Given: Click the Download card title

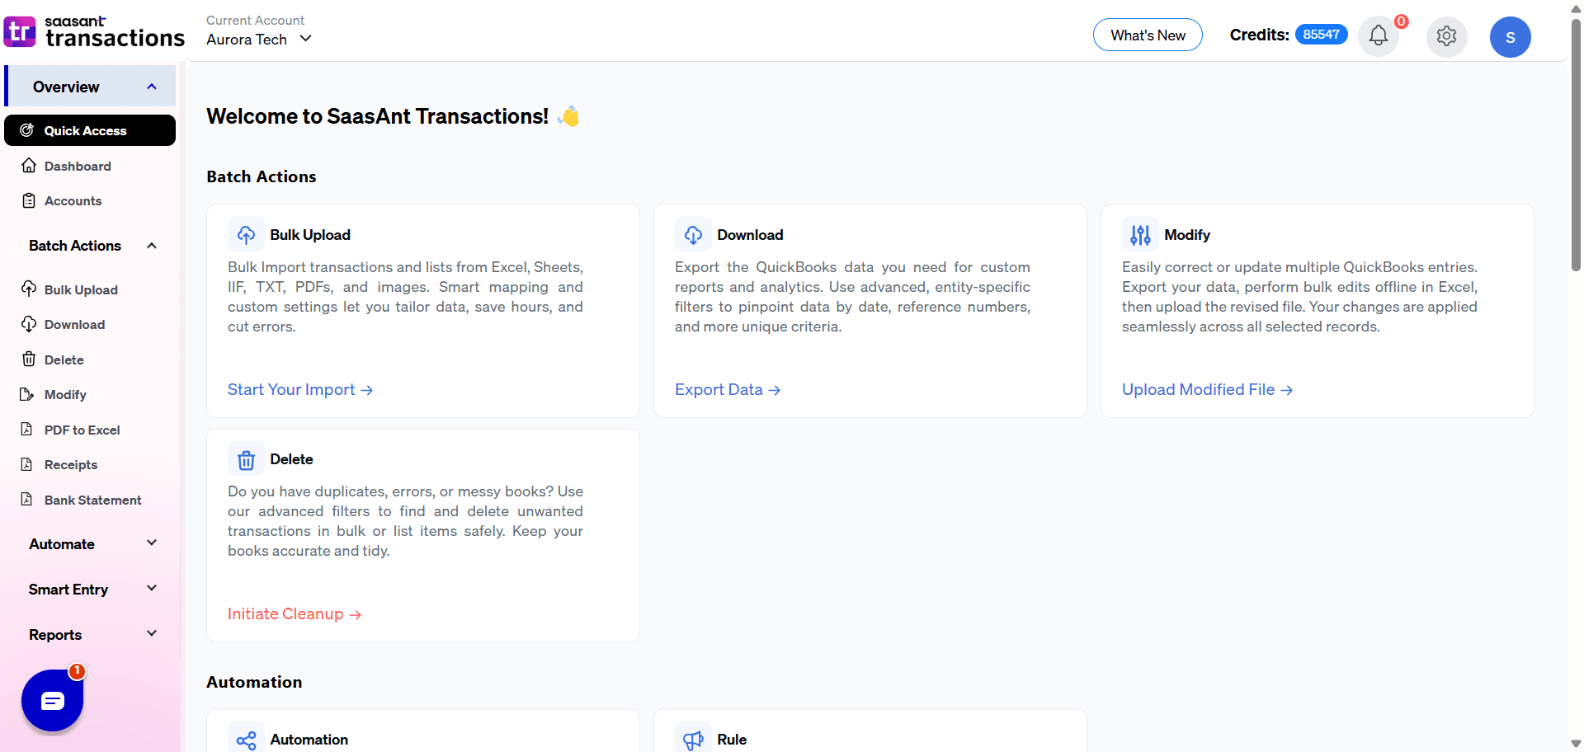Looking at the screenshot, I should 750,235.
